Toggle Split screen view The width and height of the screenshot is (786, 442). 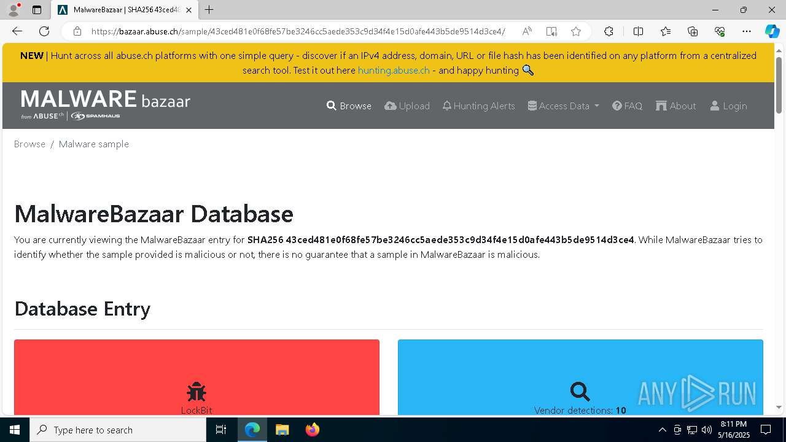tap(638, 31)
